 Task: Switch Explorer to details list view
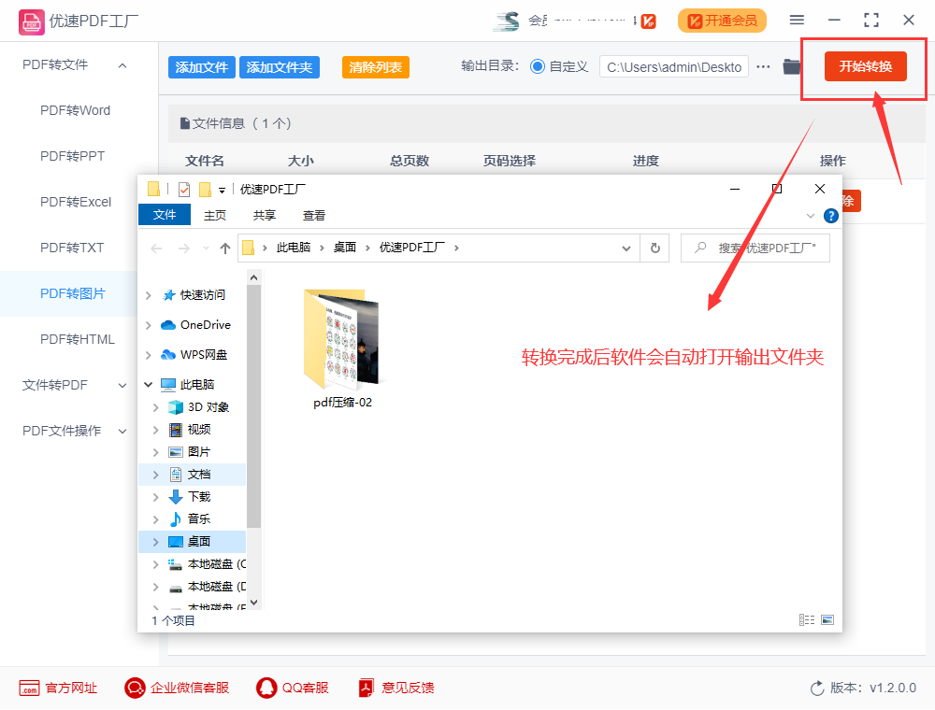(806, 619)
